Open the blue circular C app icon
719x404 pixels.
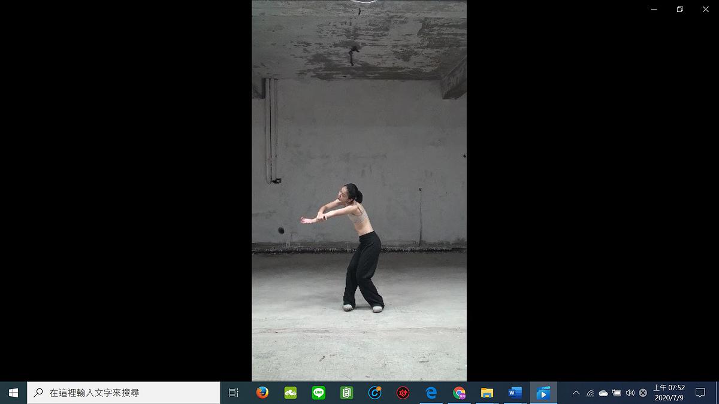[x=375, y=393]
